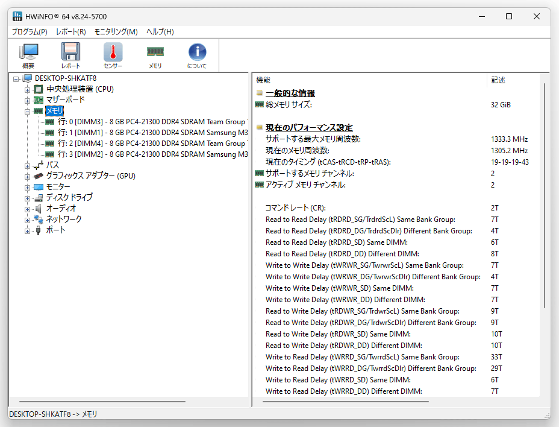This screenshot has height=427, width=559.
Task: Expand the バス node
Action: pos(28,166)
